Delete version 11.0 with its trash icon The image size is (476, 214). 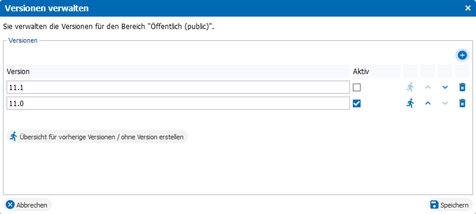pyautogui.click(x=462, y=103)
